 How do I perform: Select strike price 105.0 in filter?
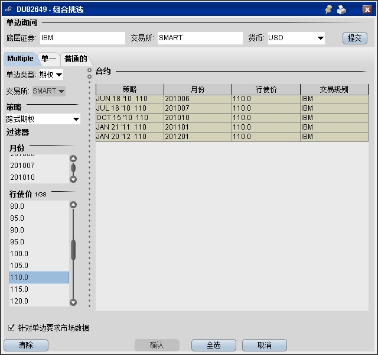(39, 266)
